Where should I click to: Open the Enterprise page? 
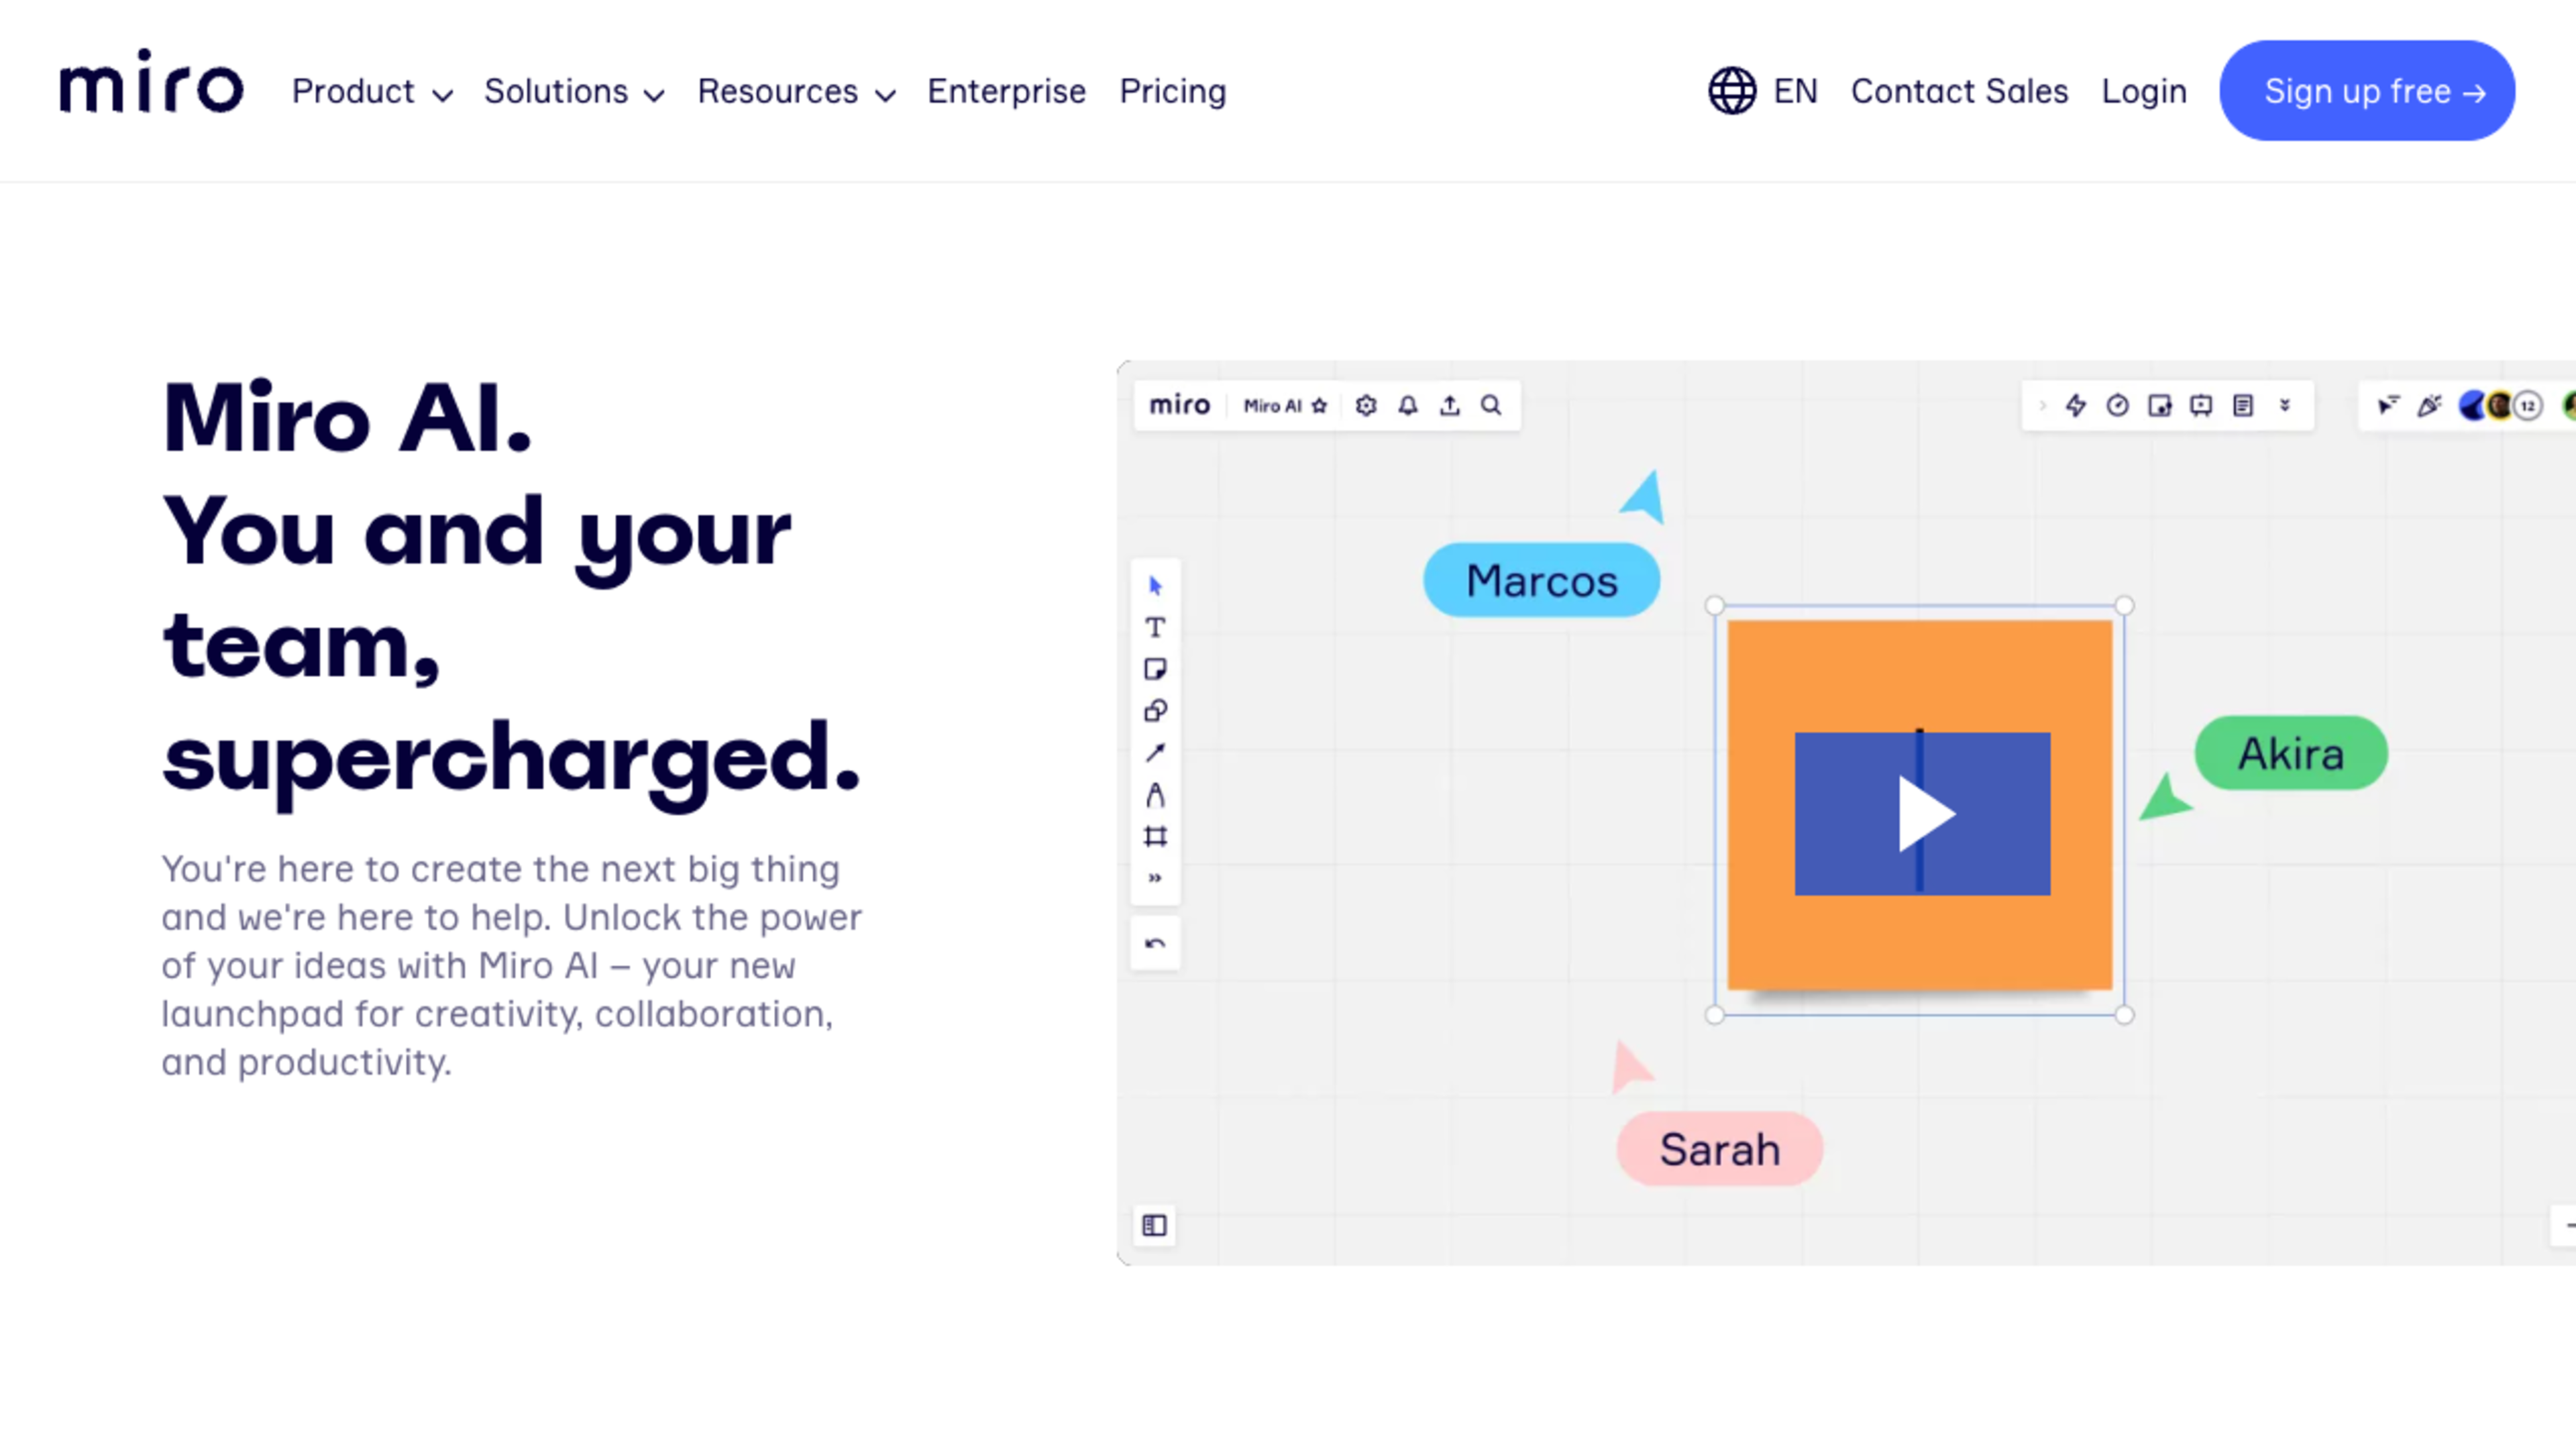(x=1006, y=92)
